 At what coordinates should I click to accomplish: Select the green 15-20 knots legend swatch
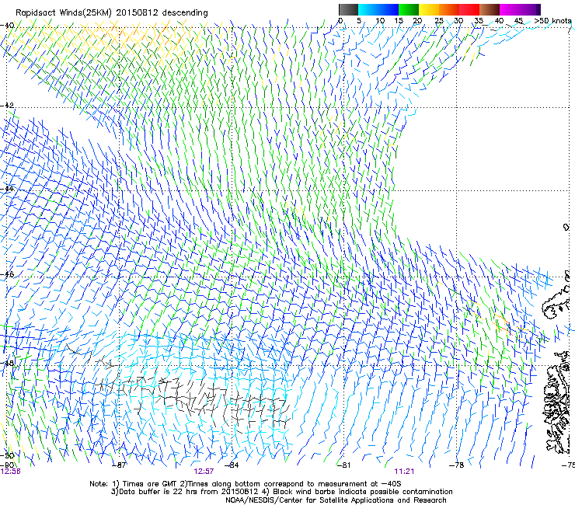(409, 9)
